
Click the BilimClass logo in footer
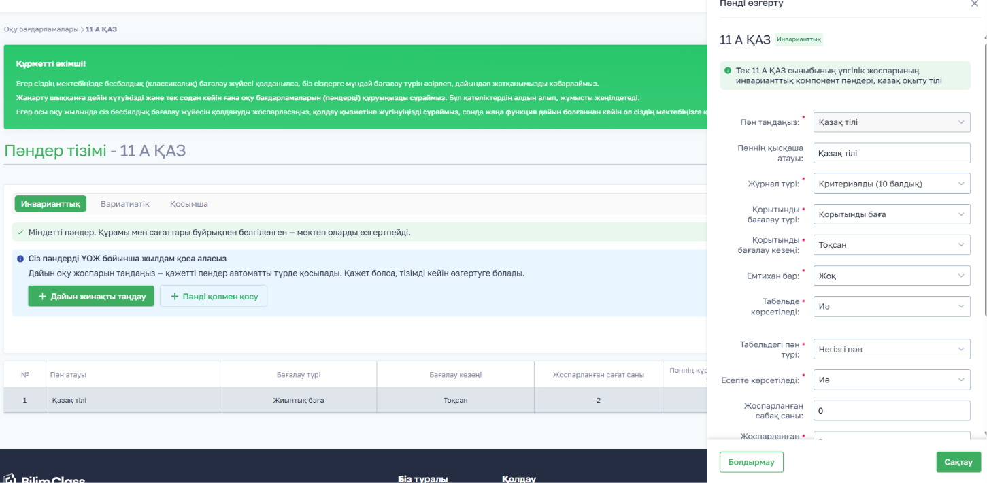pos(45,479)
